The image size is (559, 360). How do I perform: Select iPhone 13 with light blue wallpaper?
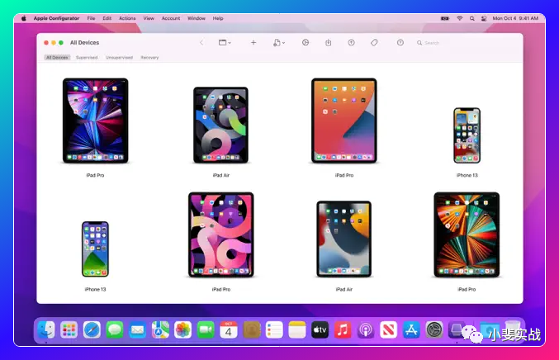467,135
